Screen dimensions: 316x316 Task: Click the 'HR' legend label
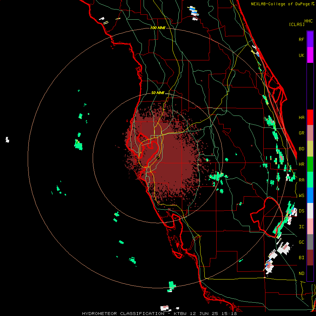(x=301, y=164)
